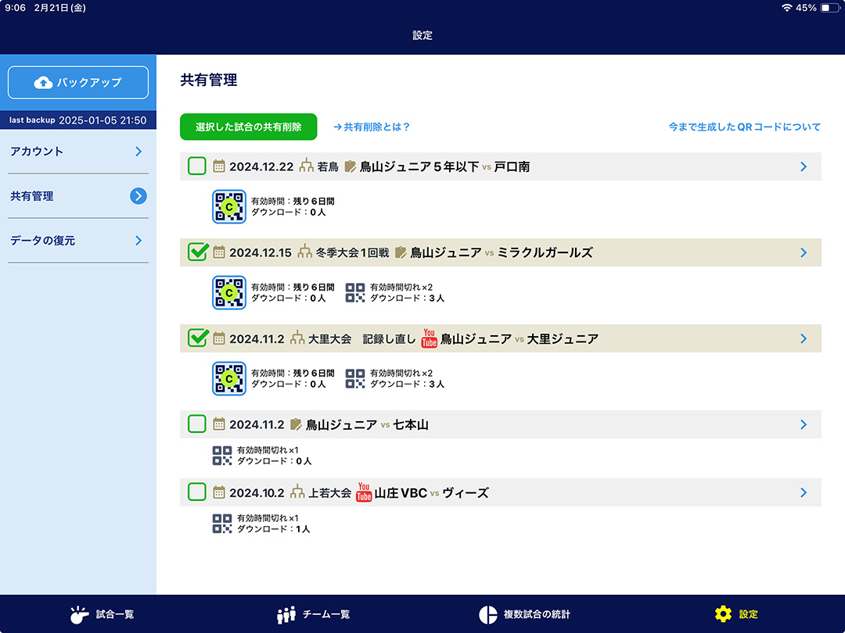Tap the pie chart icon 複数試合の統計
This screenshot has height=633, width=845.
(x=488, y=614)
